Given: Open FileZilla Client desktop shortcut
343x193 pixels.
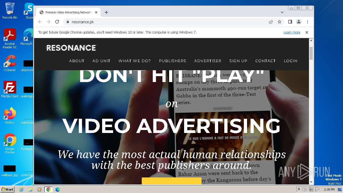Looking at the screenshot, I should click(x=10, y=90).
